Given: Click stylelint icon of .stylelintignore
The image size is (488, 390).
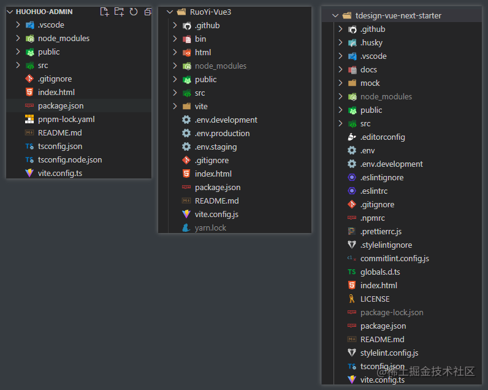Looking at the screenshot, I should click(x=352, y=245).
